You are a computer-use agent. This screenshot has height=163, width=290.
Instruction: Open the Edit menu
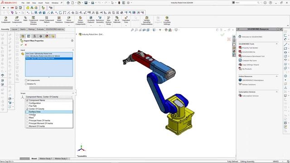tap(28, 3)
